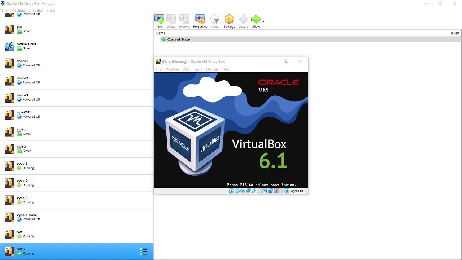Click the SW-2 entry in VM list
The image size is (462, 260).
[x=77, y=251]
